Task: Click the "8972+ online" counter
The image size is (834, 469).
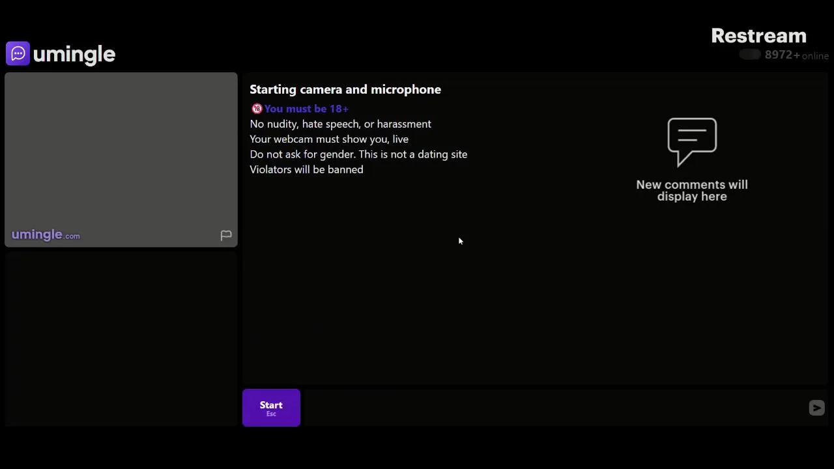Action: [796, 55]
